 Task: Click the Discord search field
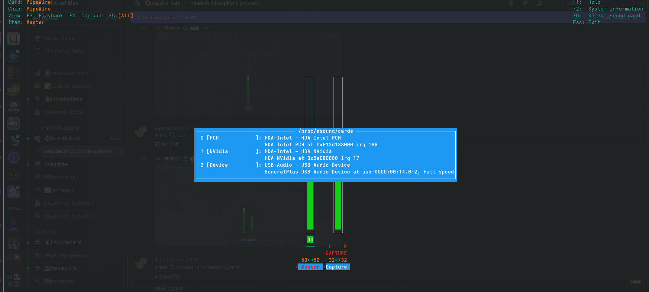pyautogui.click(x=605, y=3)
